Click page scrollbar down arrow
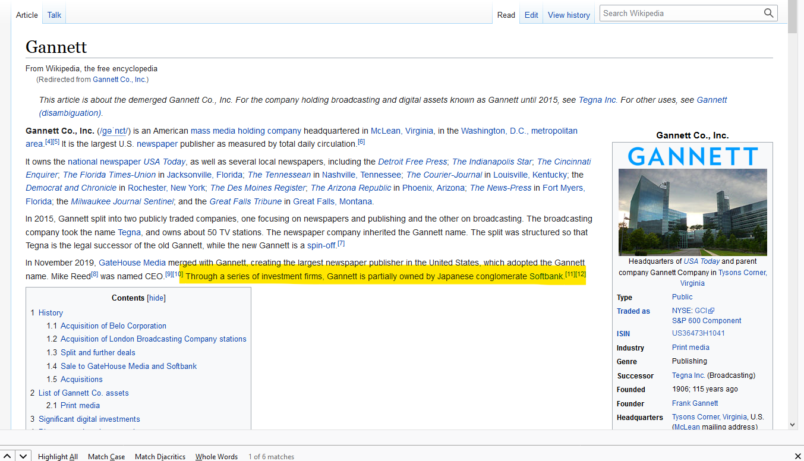Viewport: 804px width, 461px height. (x=792, y=425)
